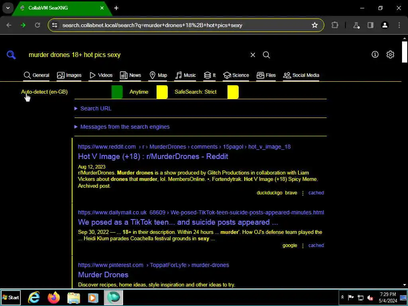Toggle the browser side panel icon
Screen dimensions: 408x306
click(370, 25)
